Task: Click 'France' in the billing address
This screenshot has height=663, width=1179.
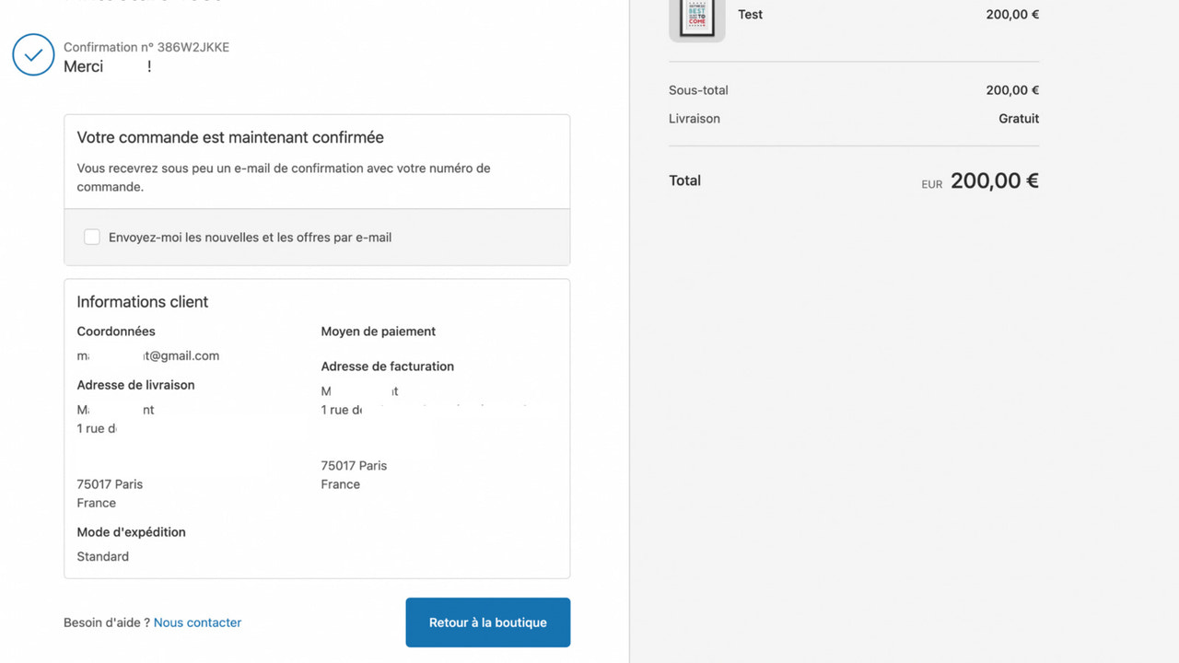Action: pyautogui.click(x=341, y=484)
